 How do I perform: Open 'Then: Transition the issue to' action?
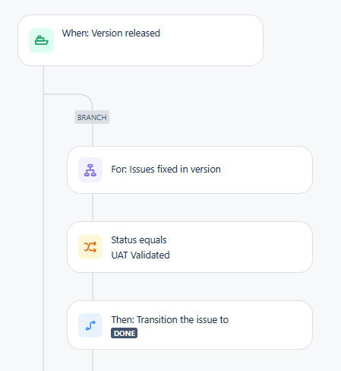169,320
